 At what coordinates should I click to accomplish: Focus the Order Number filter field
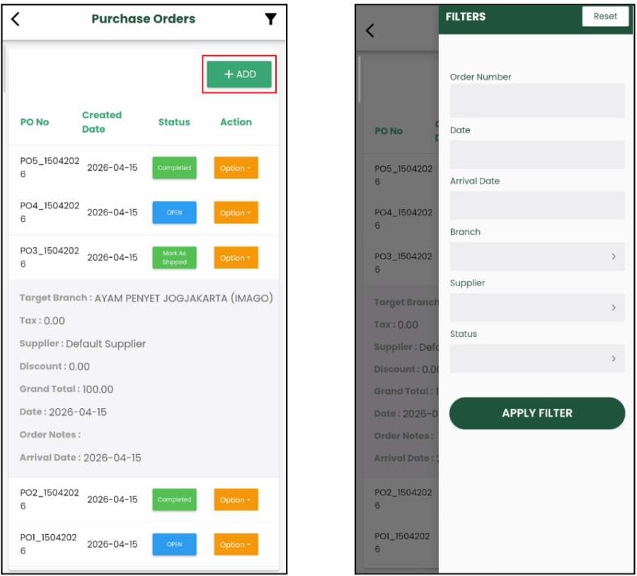coord(537,101)
